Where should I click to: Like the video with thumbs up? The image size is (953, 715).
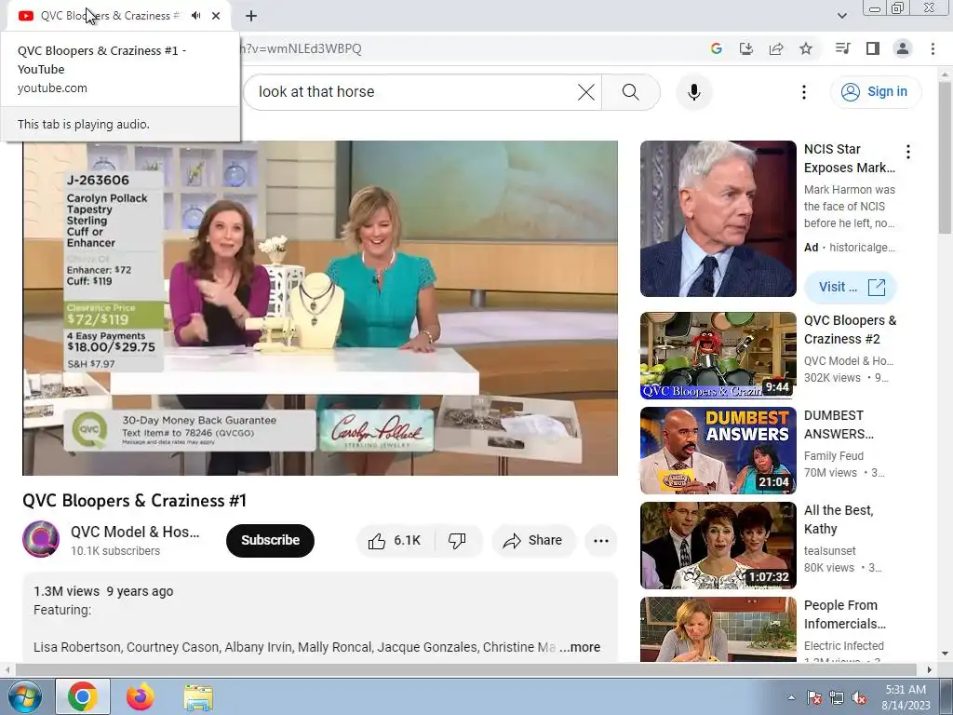(x=395, y=541)
